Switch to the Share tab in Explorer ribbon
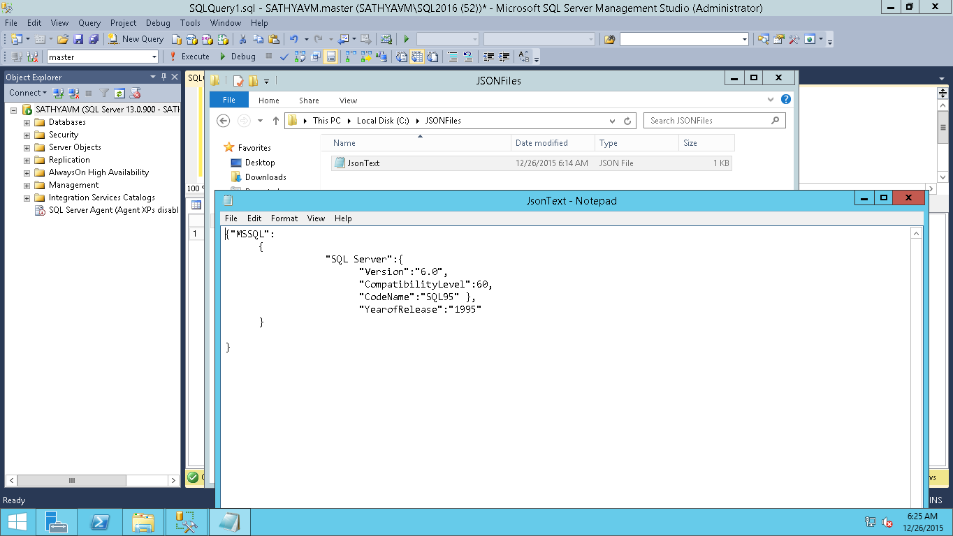Viewport: 953px width, 536px height. point(308,100)
